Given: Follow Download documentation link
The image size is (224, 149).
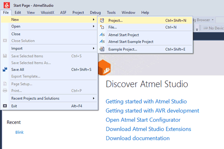Looking at the screenshot, I should tap(138, 138).
